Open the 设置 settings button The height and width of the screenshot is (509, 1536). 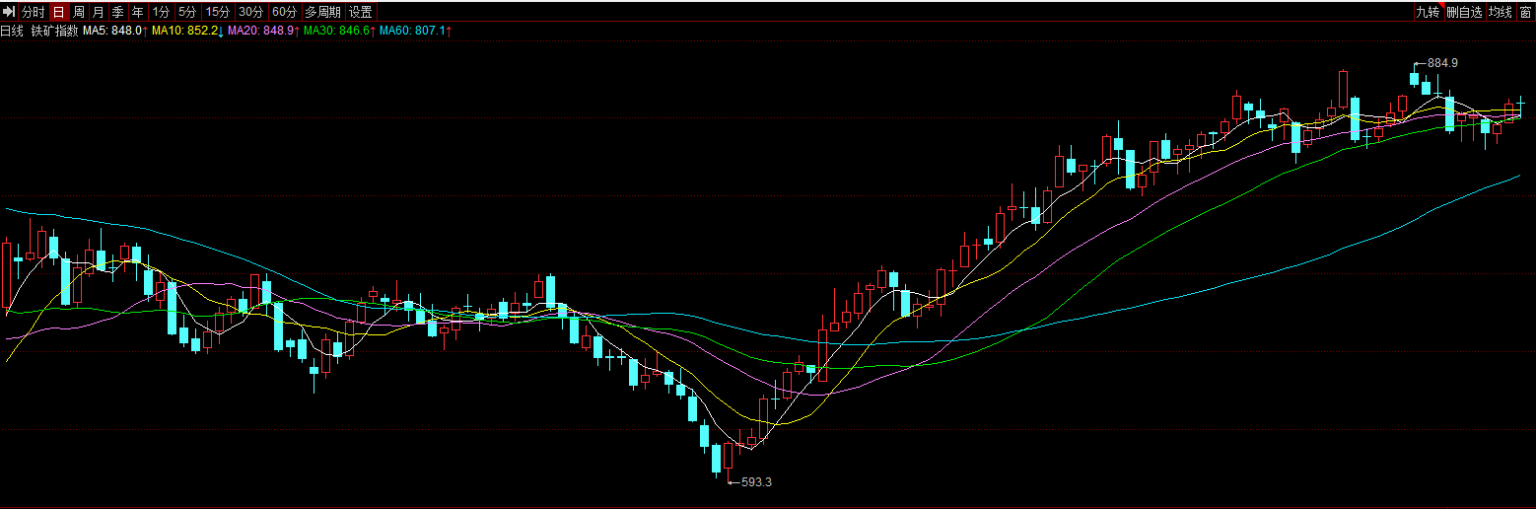[x=362, y=12]
